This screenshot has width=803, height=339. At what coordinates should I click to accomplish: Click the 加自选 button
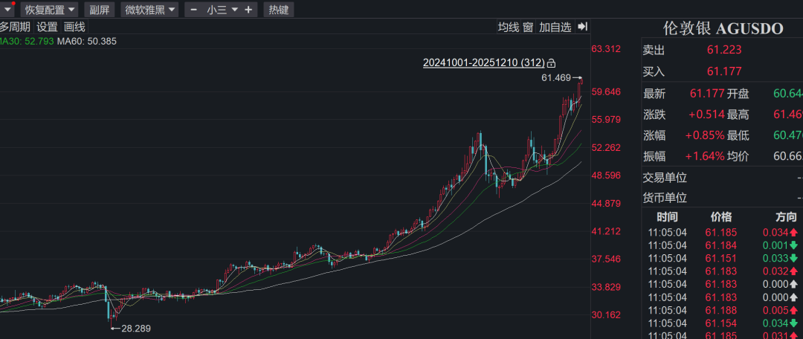tap(555, 27)
